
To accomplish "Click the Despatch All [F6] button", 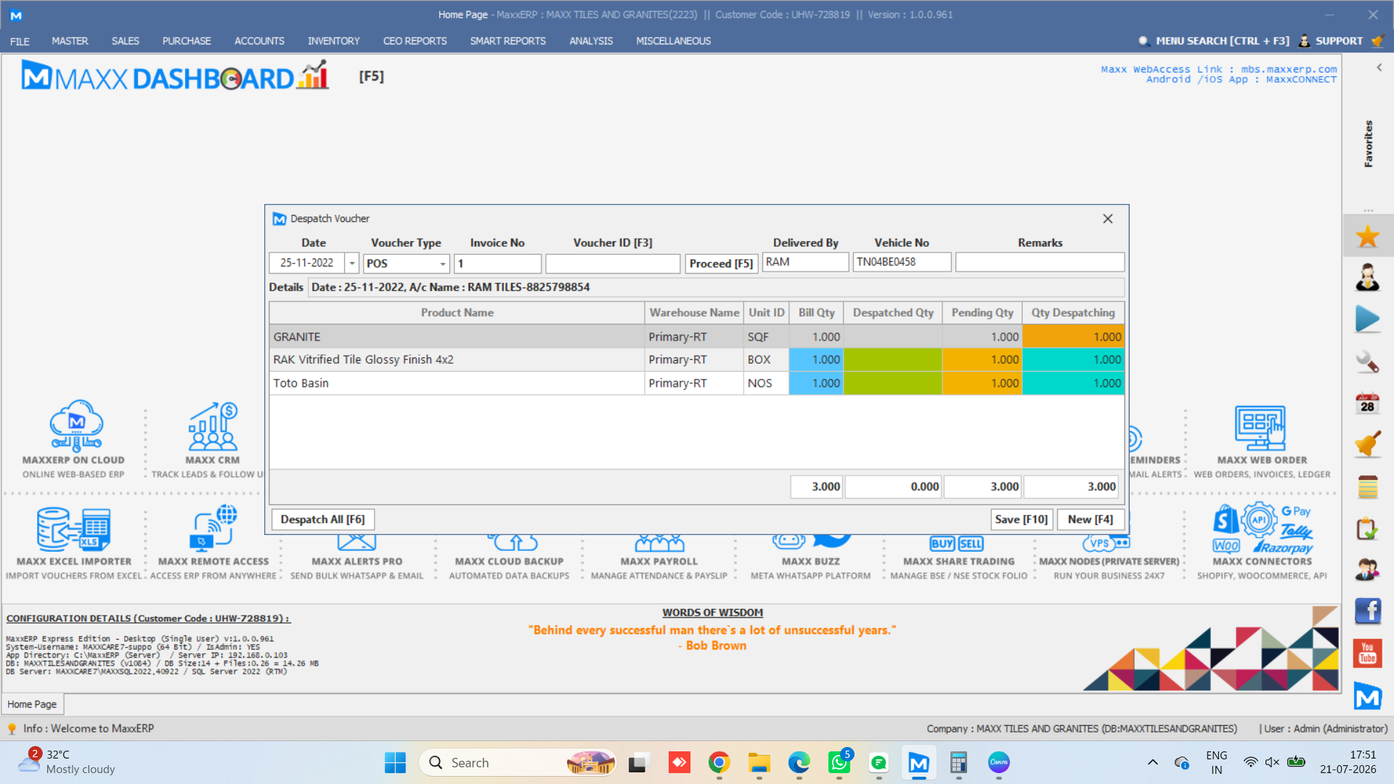I will [322, 519].
